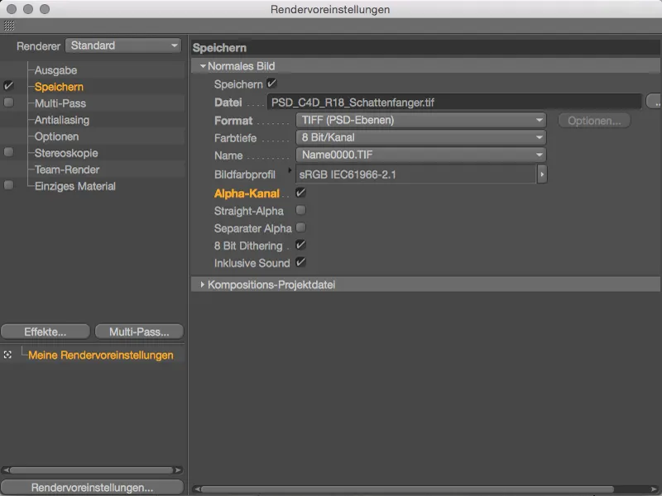This screenshot has width=662, height=496.
Task: Select Antialiasing in the settings list
Action: tap(62, 120)
